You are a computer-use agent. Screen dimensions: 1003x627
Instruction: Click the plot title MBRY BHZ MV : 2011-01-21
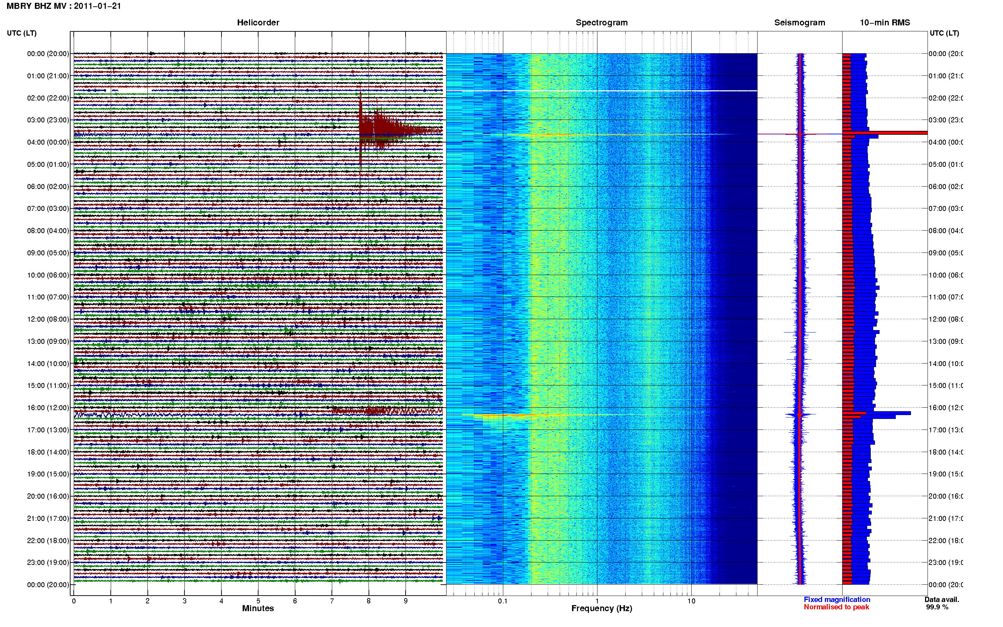[63, 6]
